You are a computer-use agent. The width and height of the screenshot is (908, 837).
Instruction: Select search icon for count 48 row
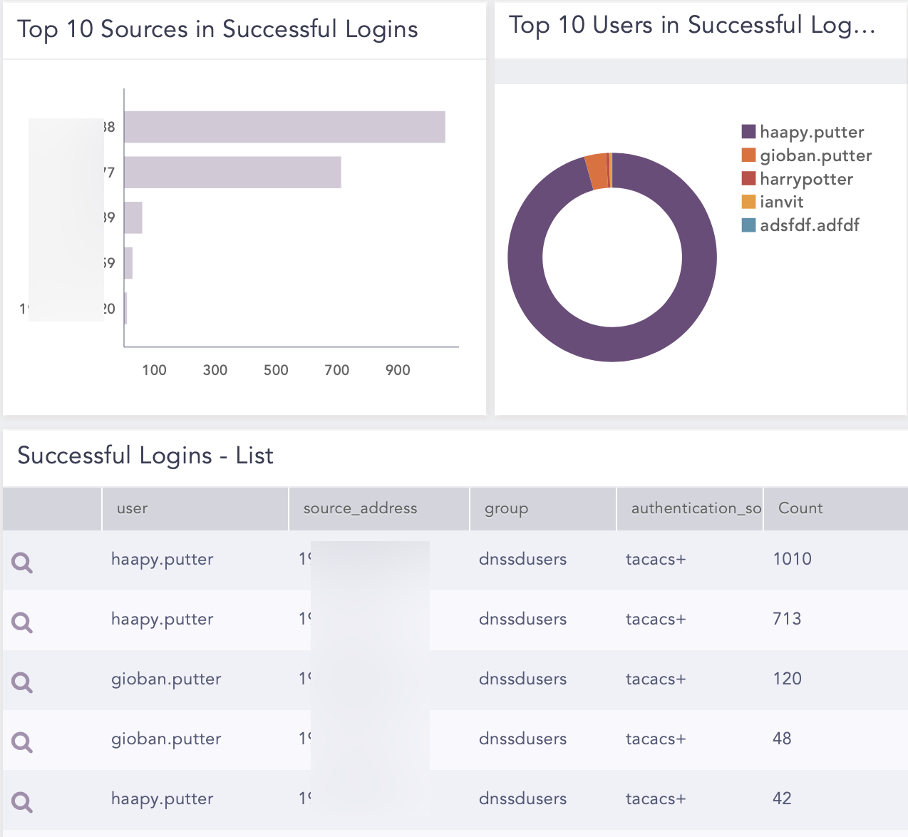tap(22, 742)
